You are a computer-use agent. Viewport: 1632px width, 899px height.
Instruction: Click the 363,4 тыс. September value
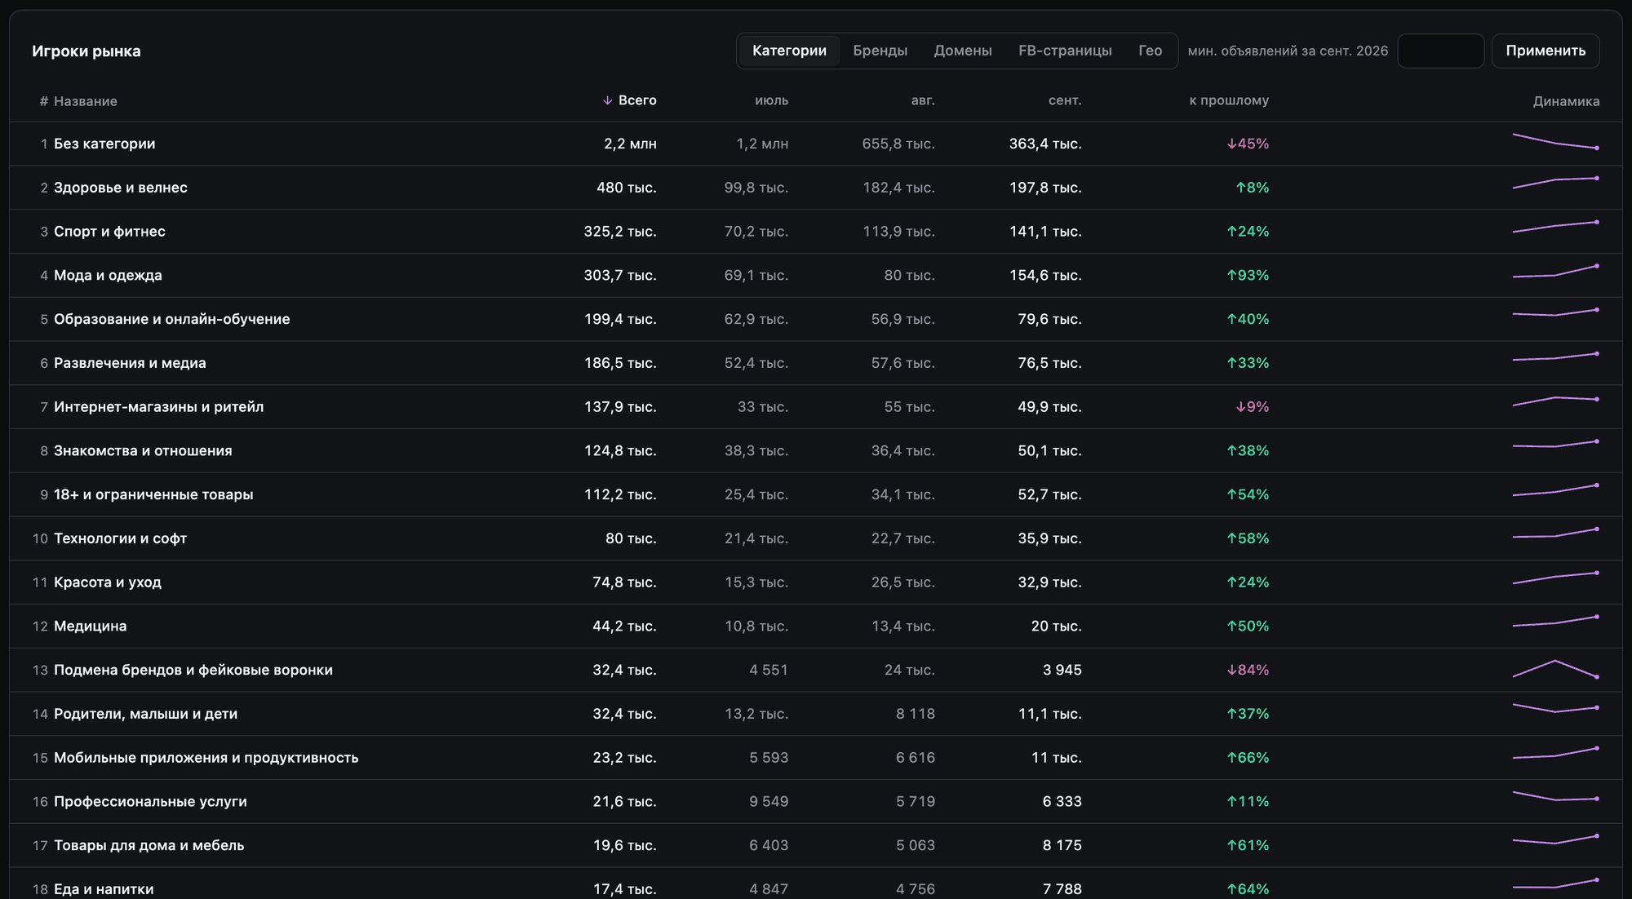point(1045,144)
